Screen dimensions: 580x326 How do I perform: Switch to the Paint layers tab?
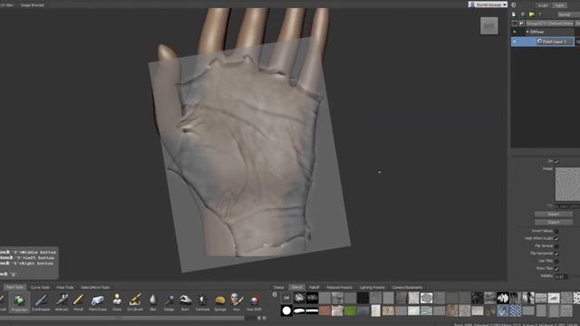[x=559, y=5]
